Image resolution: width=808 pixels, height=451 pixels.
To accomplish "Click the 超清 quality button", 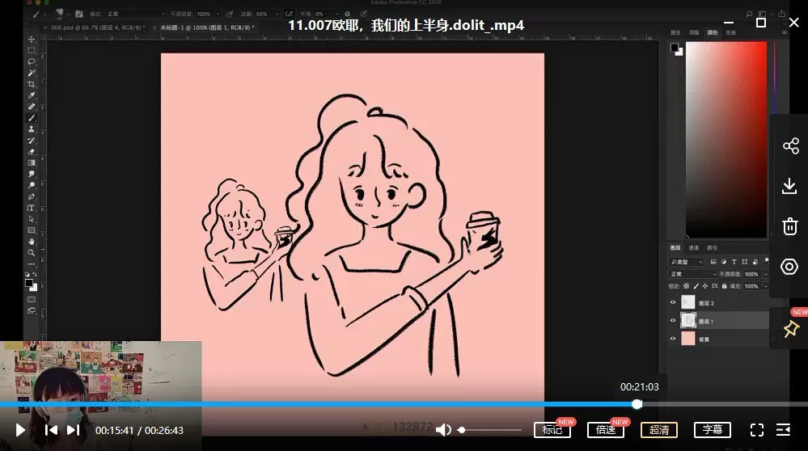I will pyautogui.click(x=659, y=430).
